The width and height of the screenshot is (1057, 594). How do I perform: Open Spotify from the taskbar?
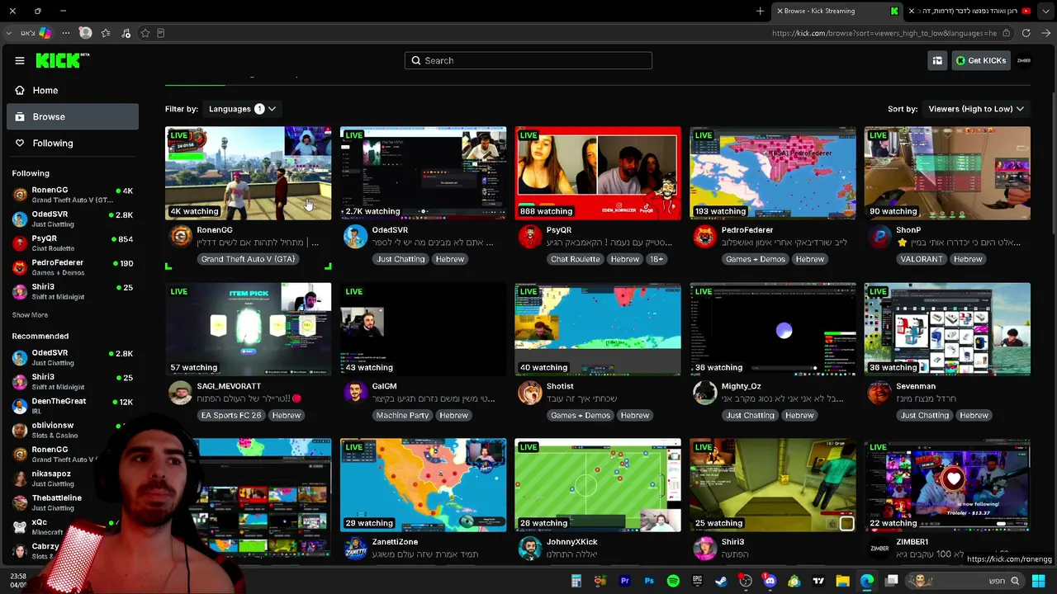click(x=673, y=581)
